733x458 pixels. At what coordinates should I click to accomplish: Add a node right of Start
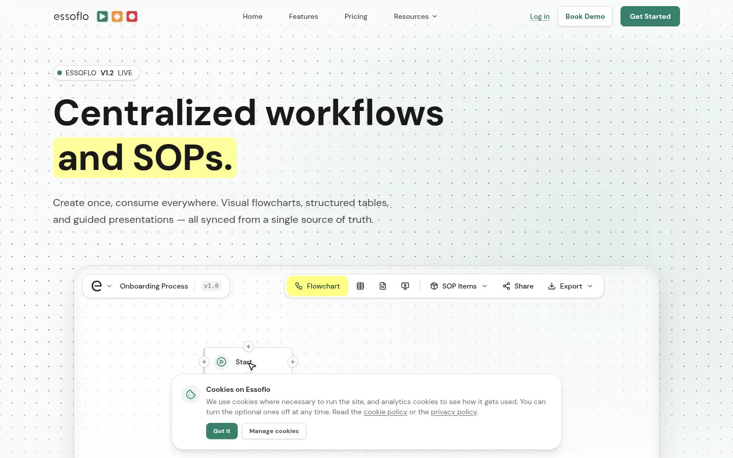click(x=293, y=362)
